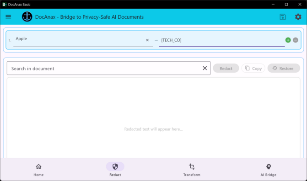The height and width of the screenshot is (181, 307).
Task: Close the DocAnax Basic window
Action: tap(300, 4)
